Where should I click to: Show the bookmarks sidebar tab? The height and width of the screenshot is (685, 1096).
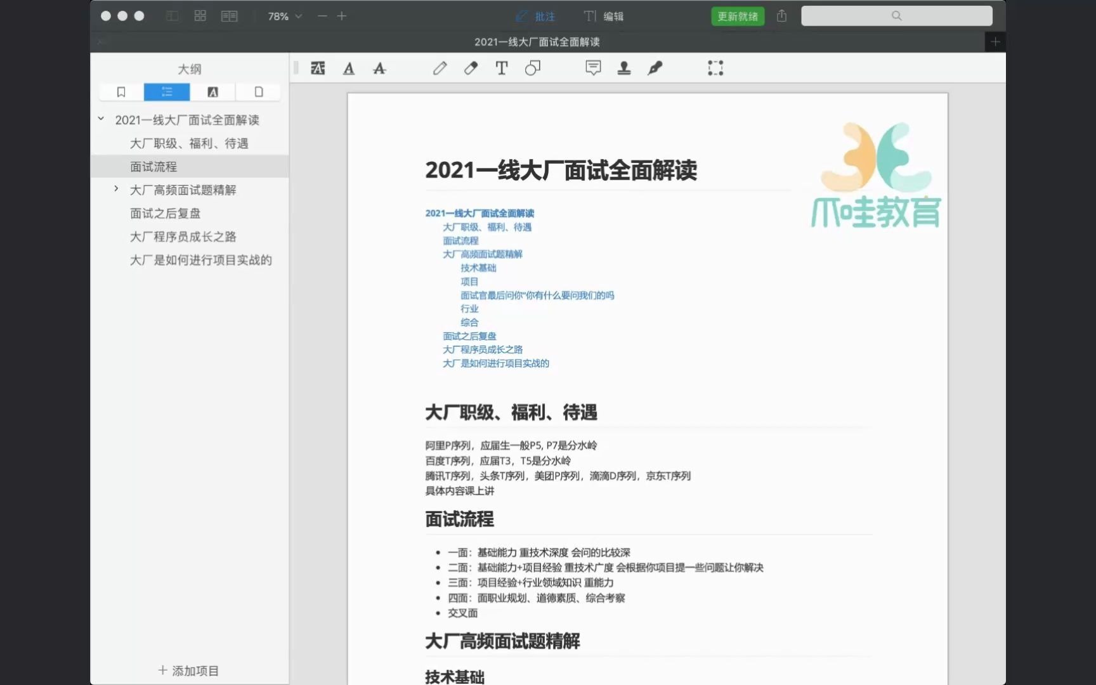[x=121, y=92]
